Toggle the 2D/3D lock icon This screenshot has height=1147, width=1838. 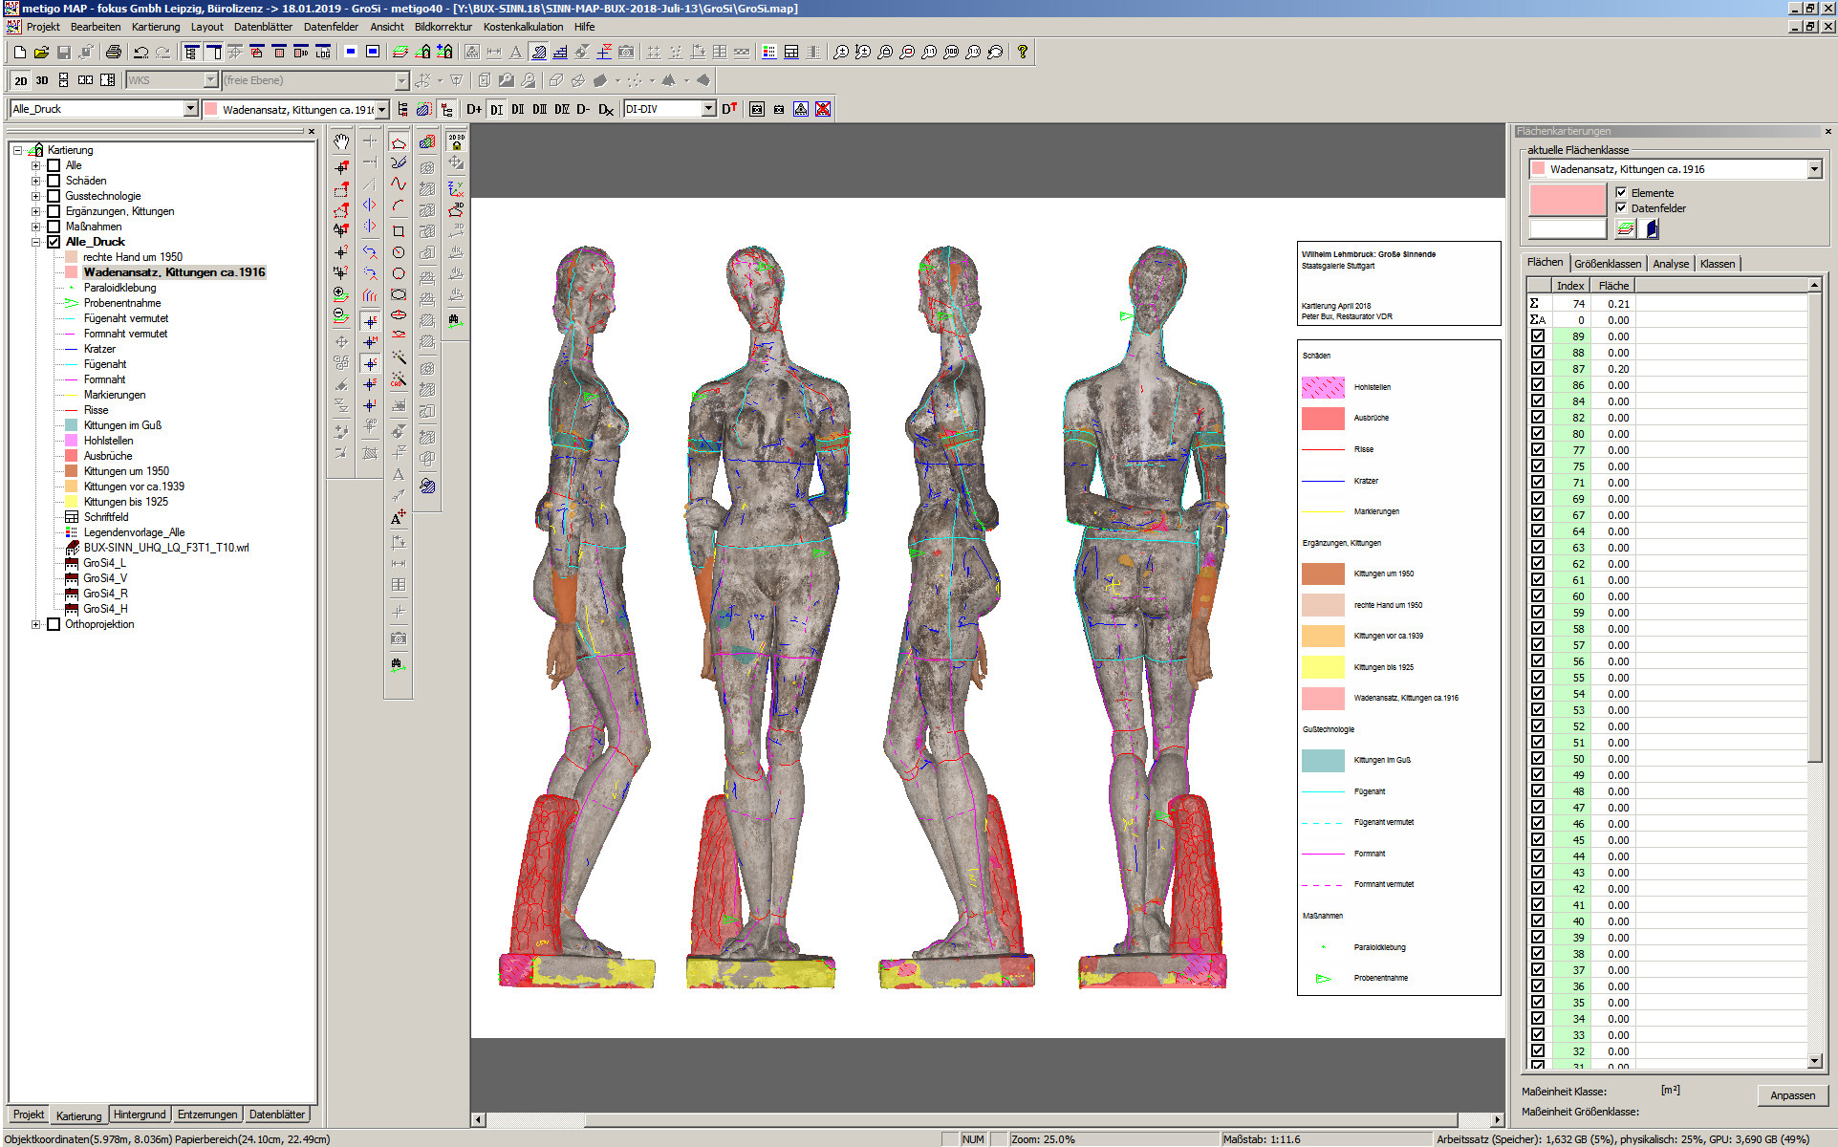point(457,141)
